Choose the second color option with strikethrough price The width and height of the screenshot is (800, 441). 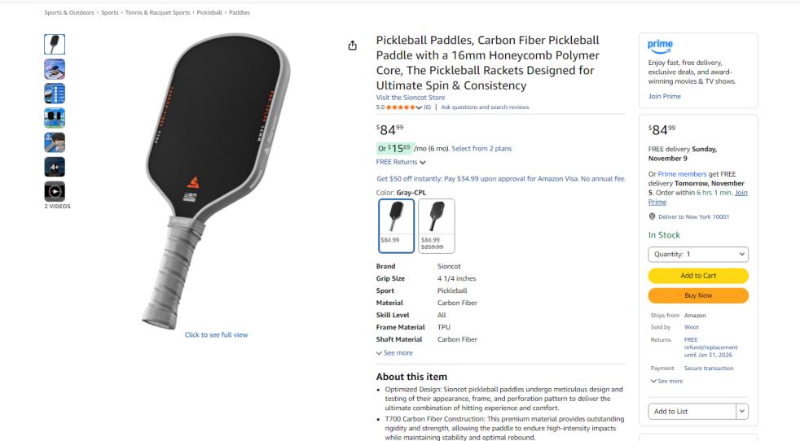[437, 225]
